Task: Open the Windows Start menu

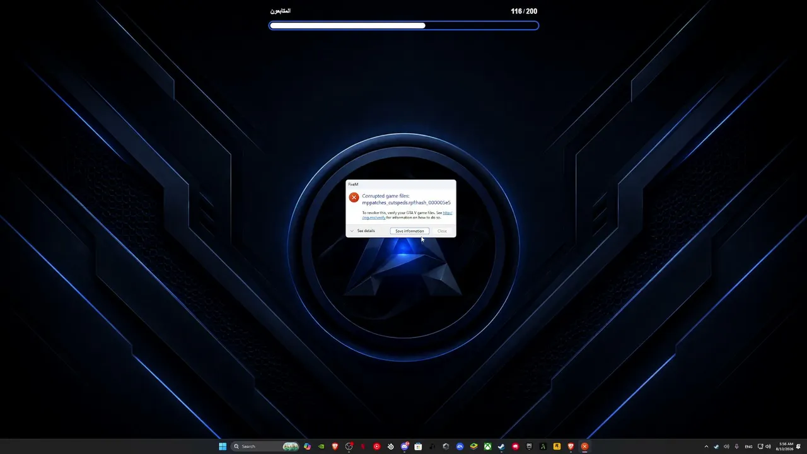Action: point(223,446)
